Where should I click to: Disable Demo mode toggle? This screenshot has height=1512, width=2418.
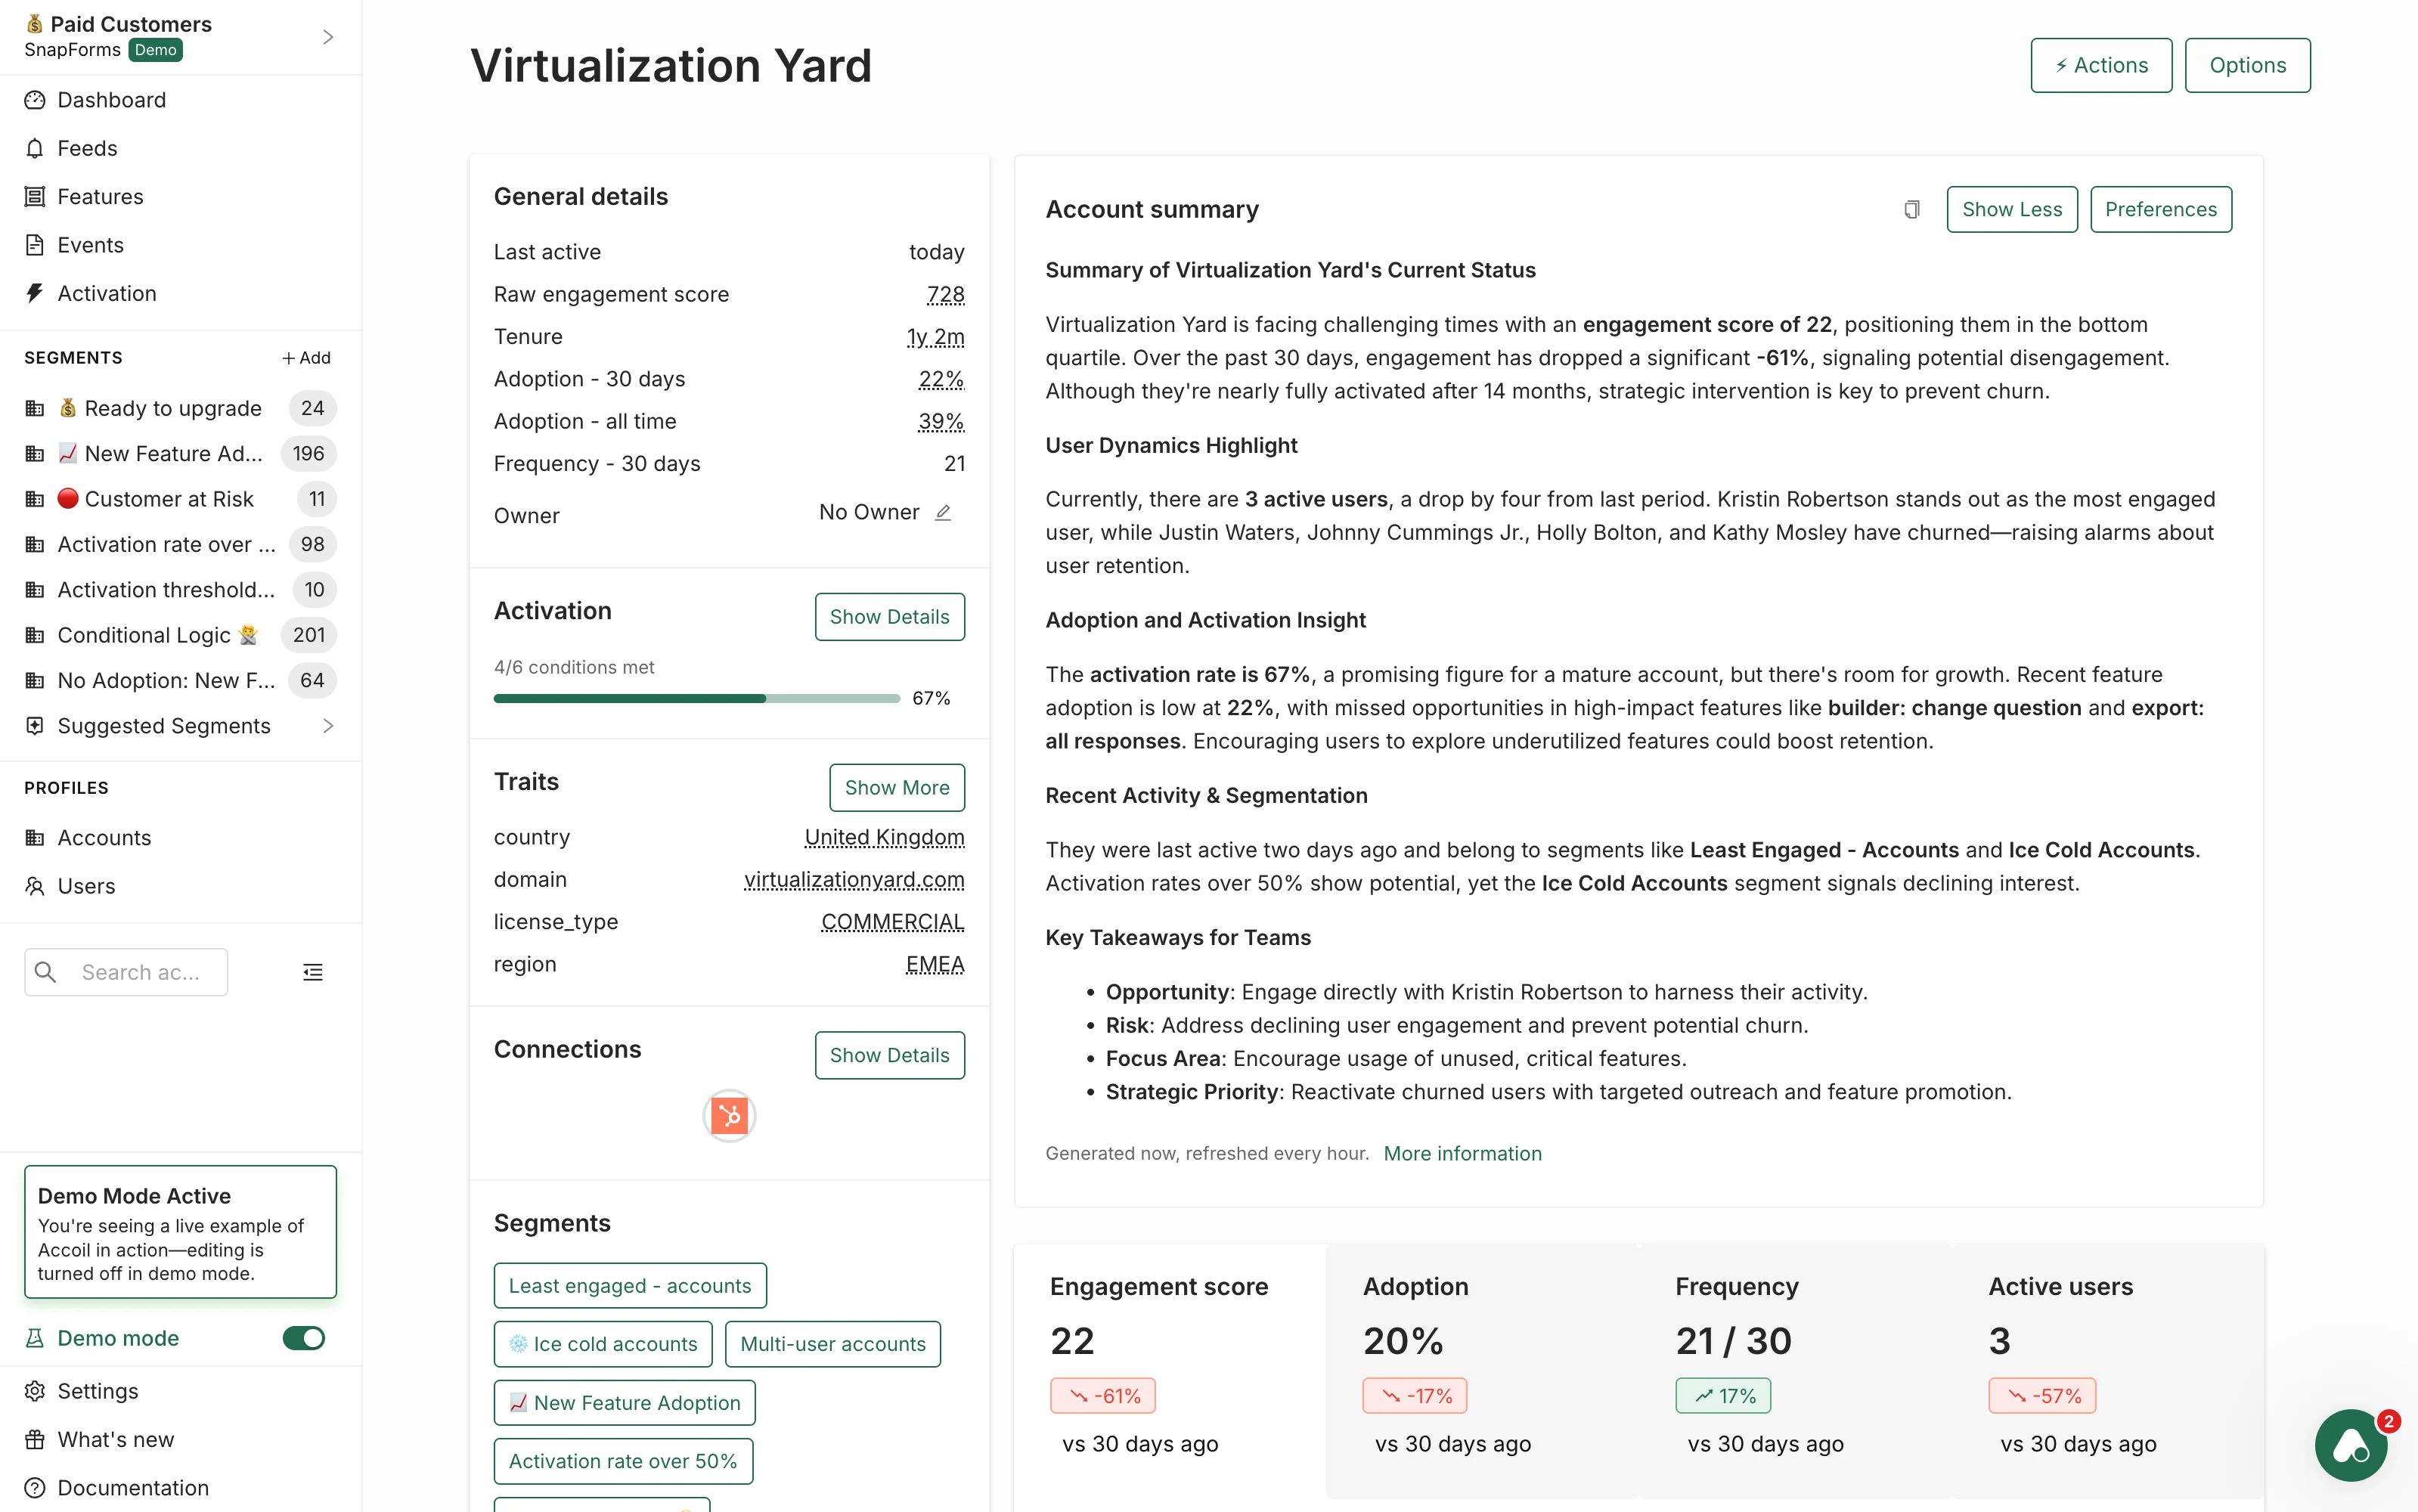pos(303,1338)
